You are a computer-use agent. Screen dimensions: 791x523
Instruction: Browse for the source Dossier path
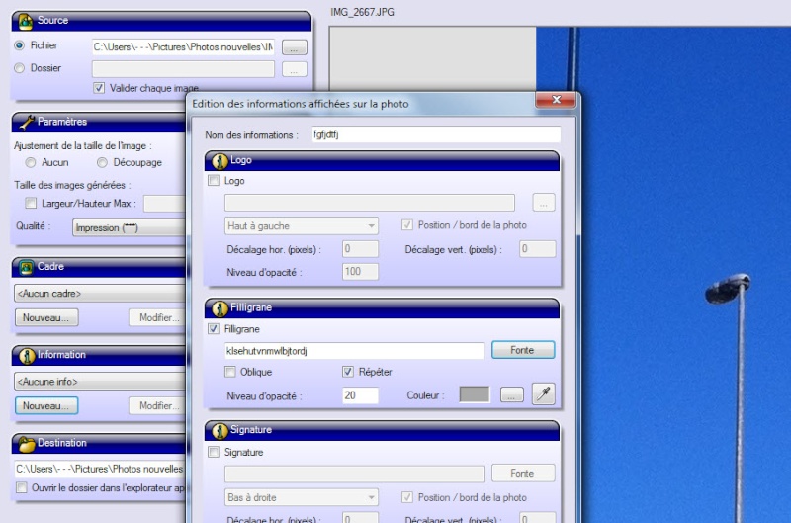294,69
